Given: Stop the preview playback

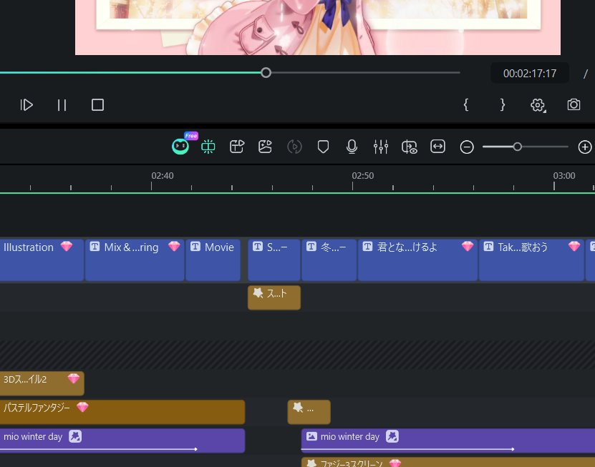Looking at the screenshot, I should tap(97, 105).
